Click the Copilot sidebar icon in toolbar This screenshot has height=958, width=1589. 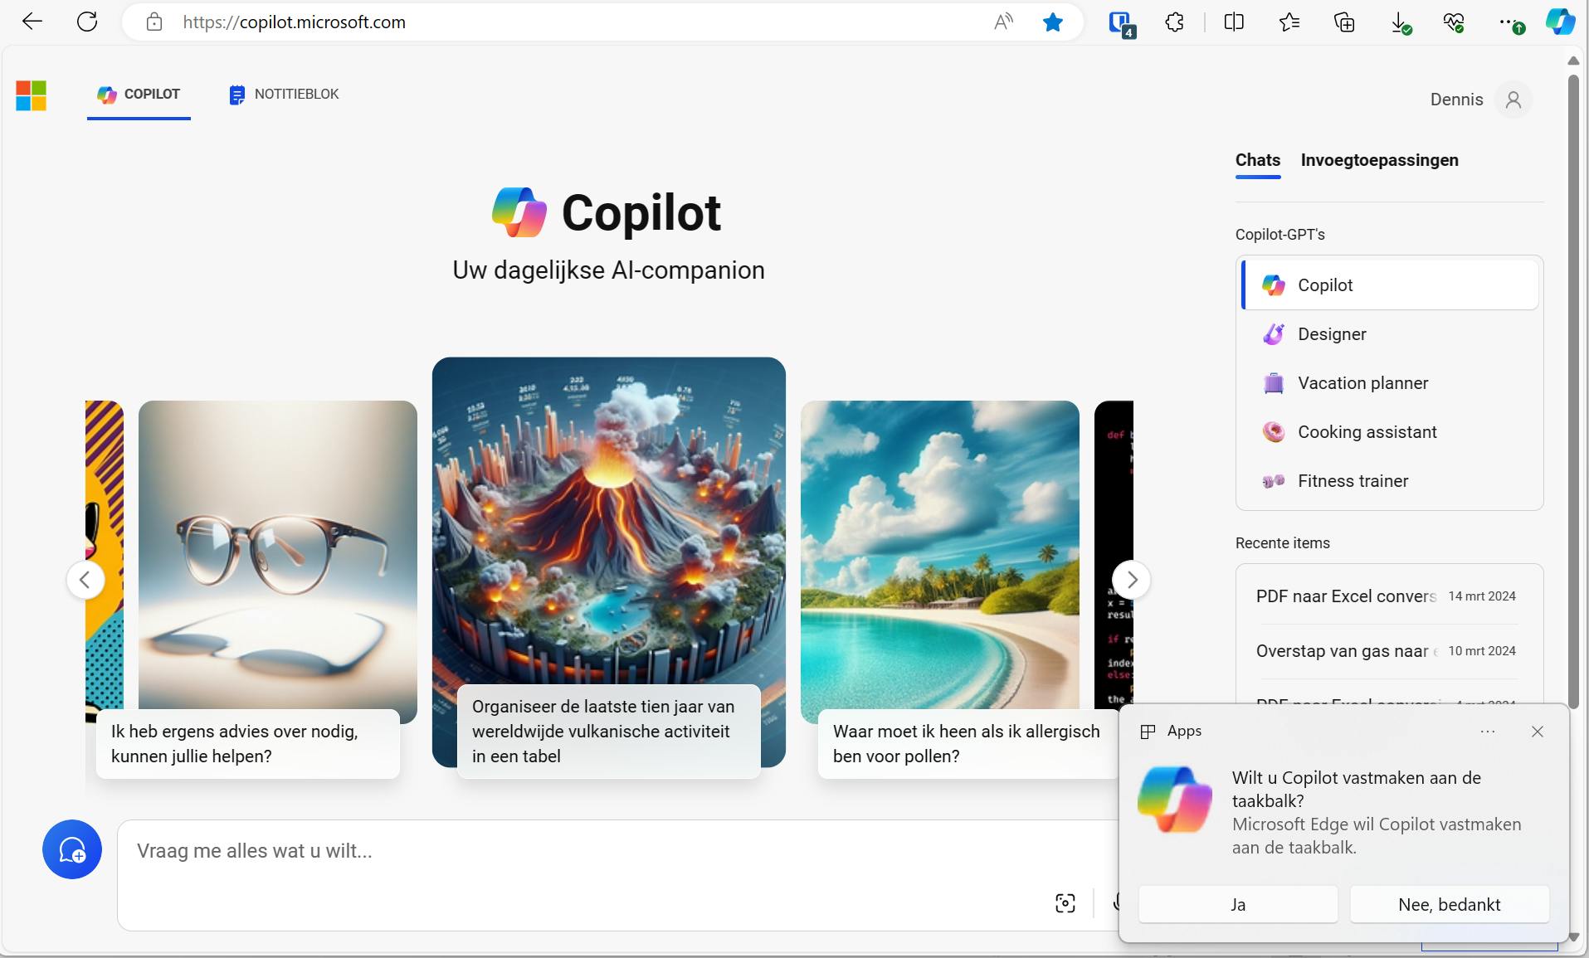[1560, 22]
